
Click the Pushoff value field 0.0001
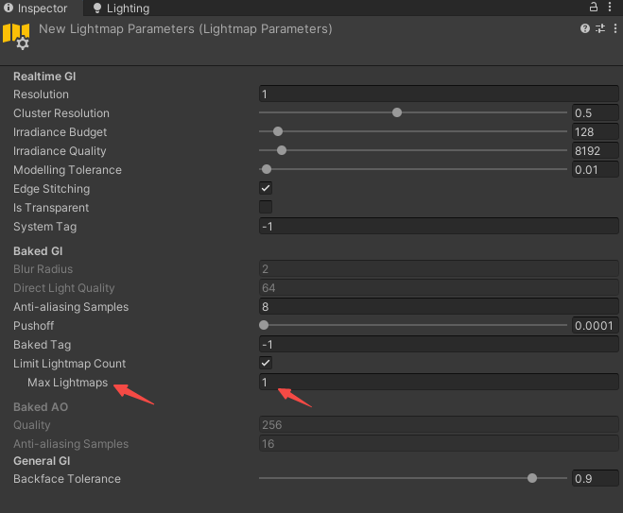[x=596, y=326]
